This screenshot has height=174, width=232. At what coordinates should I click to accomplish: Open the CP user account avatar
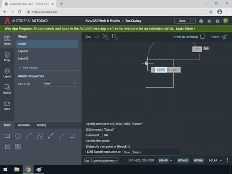coord(226,21)
